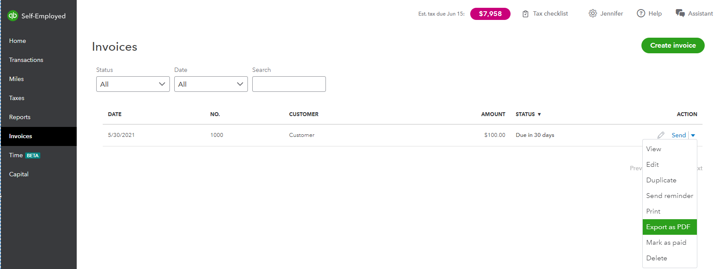Navigate to Transactions in the sidebar
The image size is (719, 269).
click(x=26, y=59)
